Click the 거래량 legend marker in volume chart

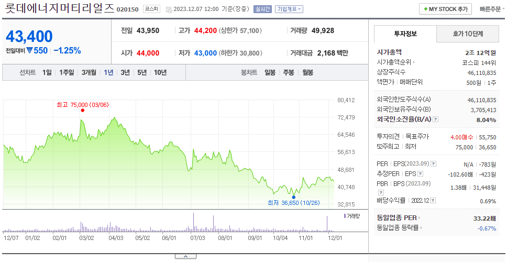[x=345, y=216]
